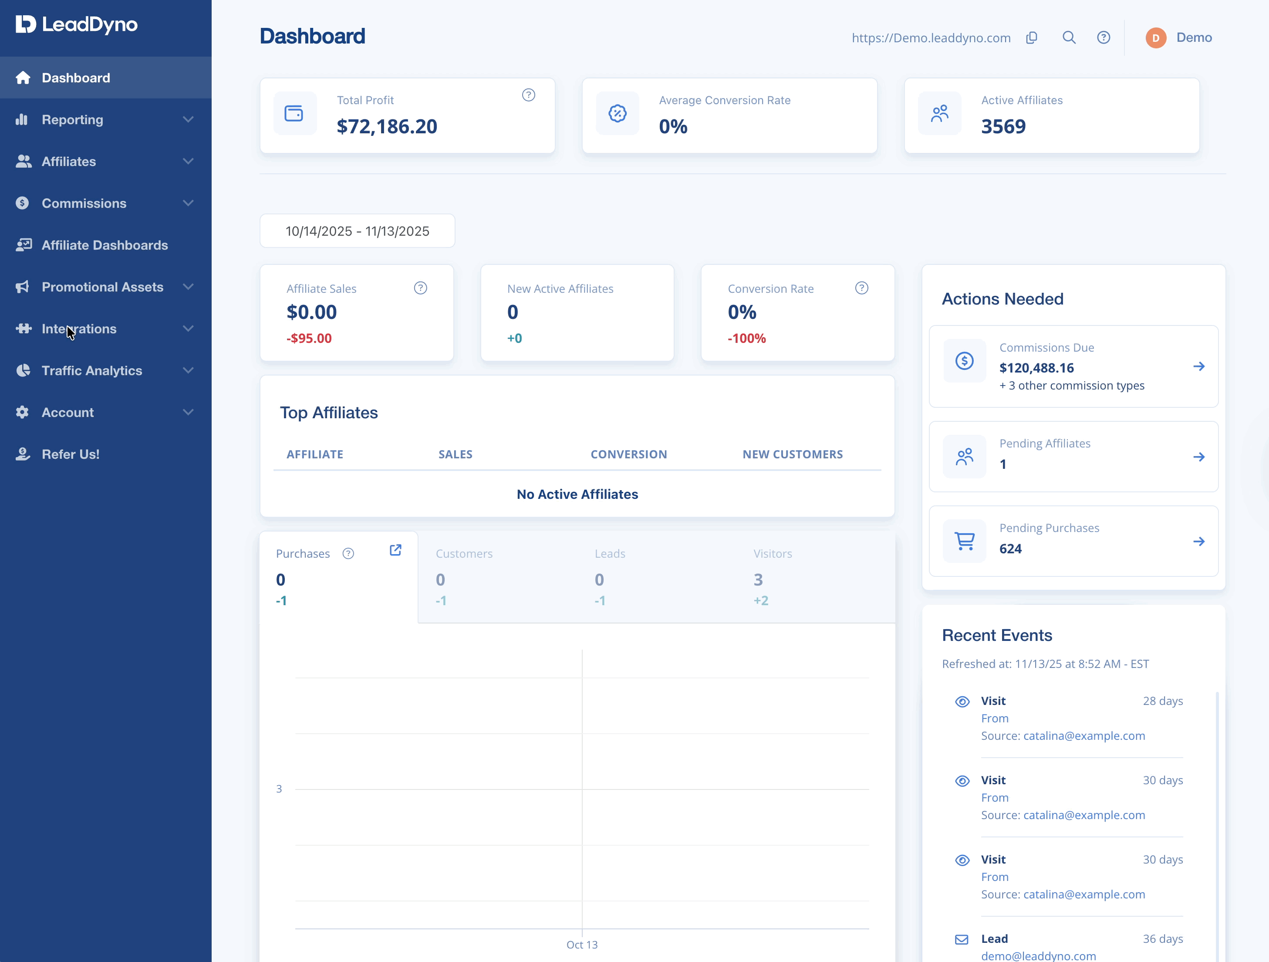Click demo@leaddyno.com in the Lead event
Image resolution: width=1269 pixels, height=962 pixels.
coord(1038,956)
